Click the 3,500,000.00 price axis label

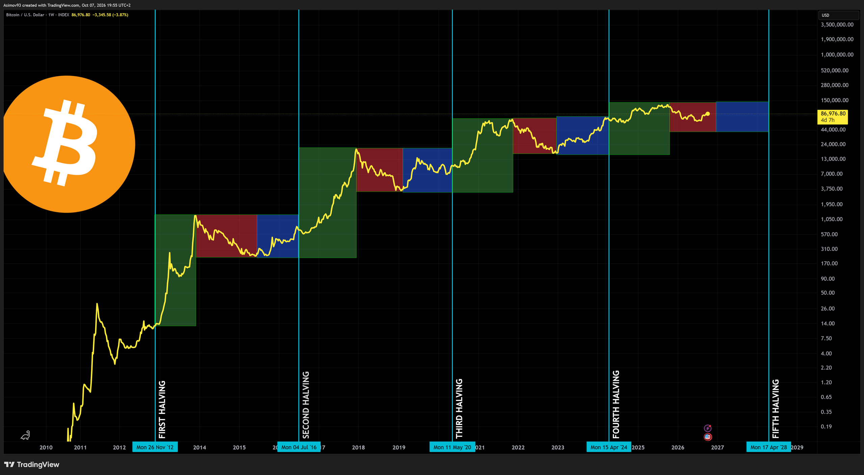(837, 25)
